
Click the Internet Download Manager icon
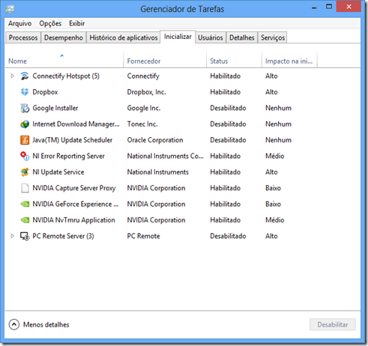click(25, 124)
